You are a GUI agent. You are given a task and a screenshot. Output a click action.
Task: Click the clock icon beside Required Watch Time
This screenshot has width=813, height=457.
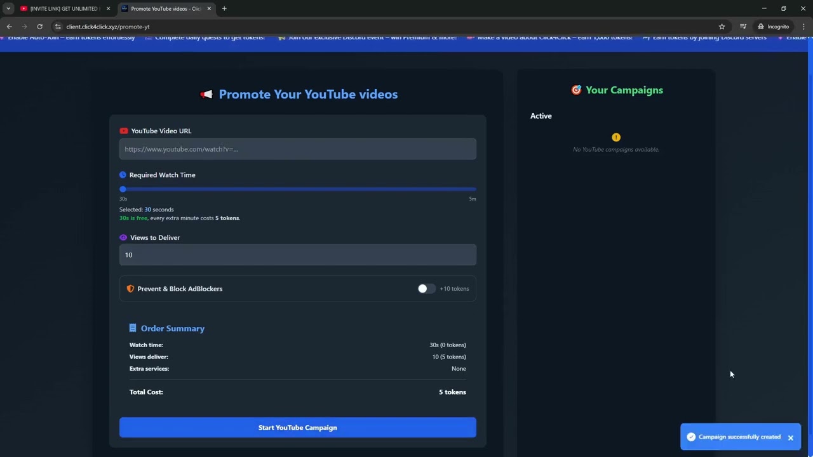click(123, 175)
